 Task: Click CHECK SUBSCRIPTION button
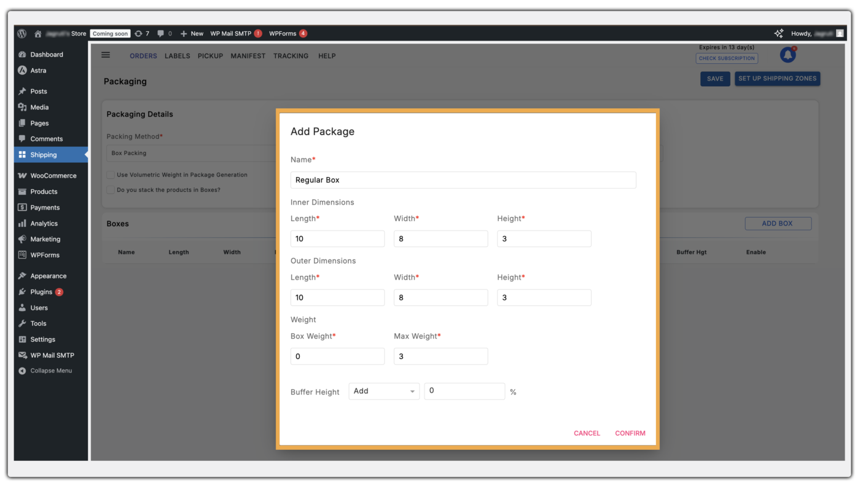point(727,58)
